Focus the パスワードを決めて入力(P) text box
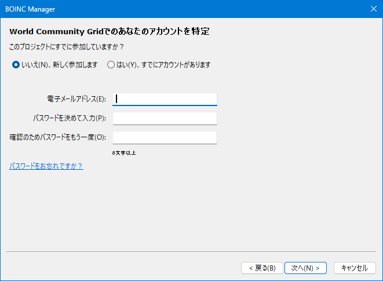383x281 pixels. 165,119
